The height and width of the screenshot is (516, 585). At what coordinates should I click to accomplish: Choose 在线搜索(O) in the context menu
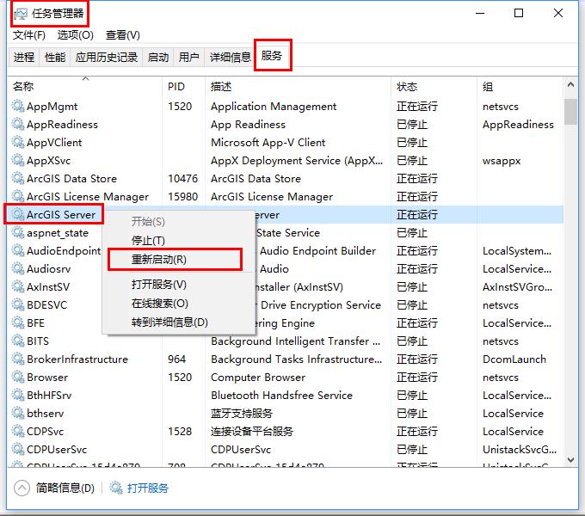(160, 303)
